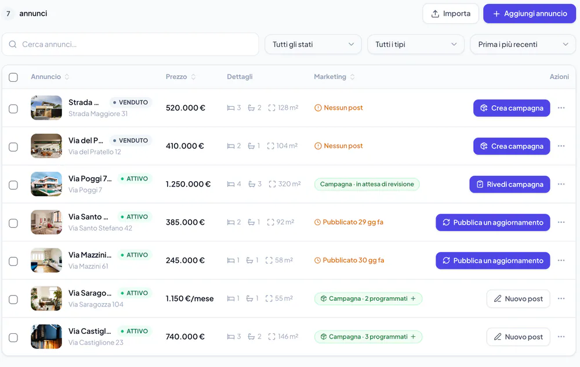The width and height of the screenshot is (580, 367).
Task: Select the Via Mazzini 61 row checkbox
Action: [13, 261]
